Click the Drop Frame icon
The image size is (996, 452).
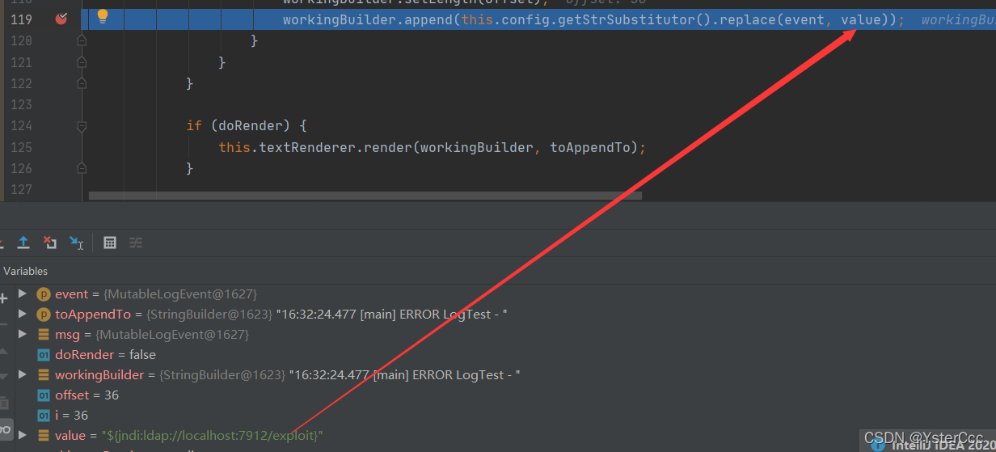(x=50, y=242)
